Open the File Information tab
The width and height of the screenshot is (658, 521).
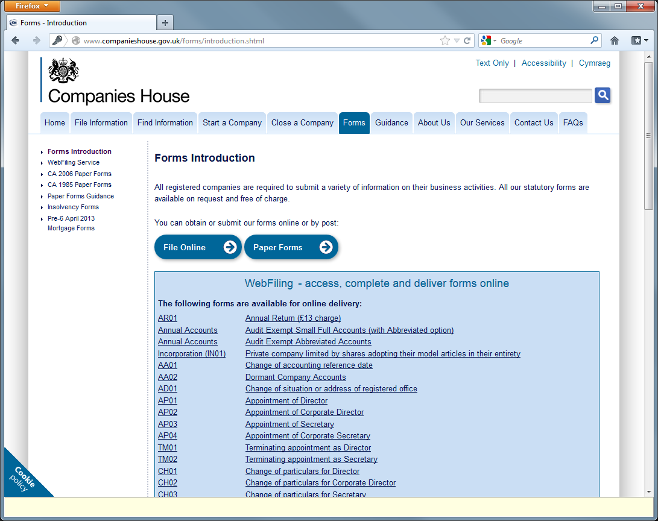(101, 122)
